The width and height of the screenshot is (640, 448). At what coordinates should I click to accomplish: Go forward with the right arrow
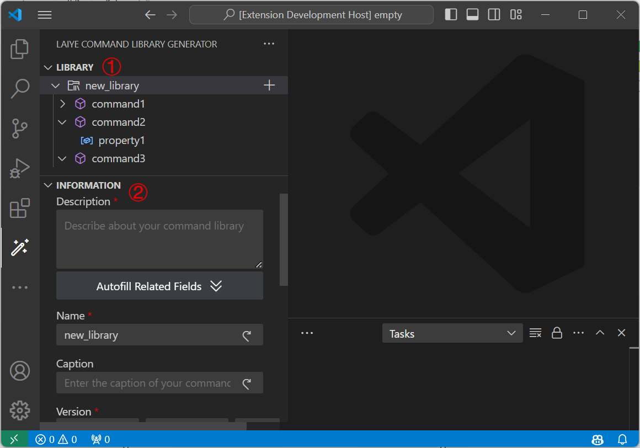pyautogui.click(x=172, y=15)
